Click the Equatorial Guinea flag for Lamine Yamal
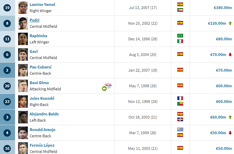 180,10
